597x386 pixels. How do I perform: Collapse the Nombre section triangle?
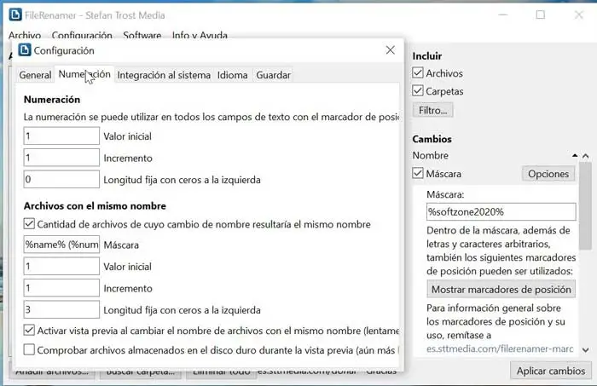pyautogui.click(x=575, y=156)
